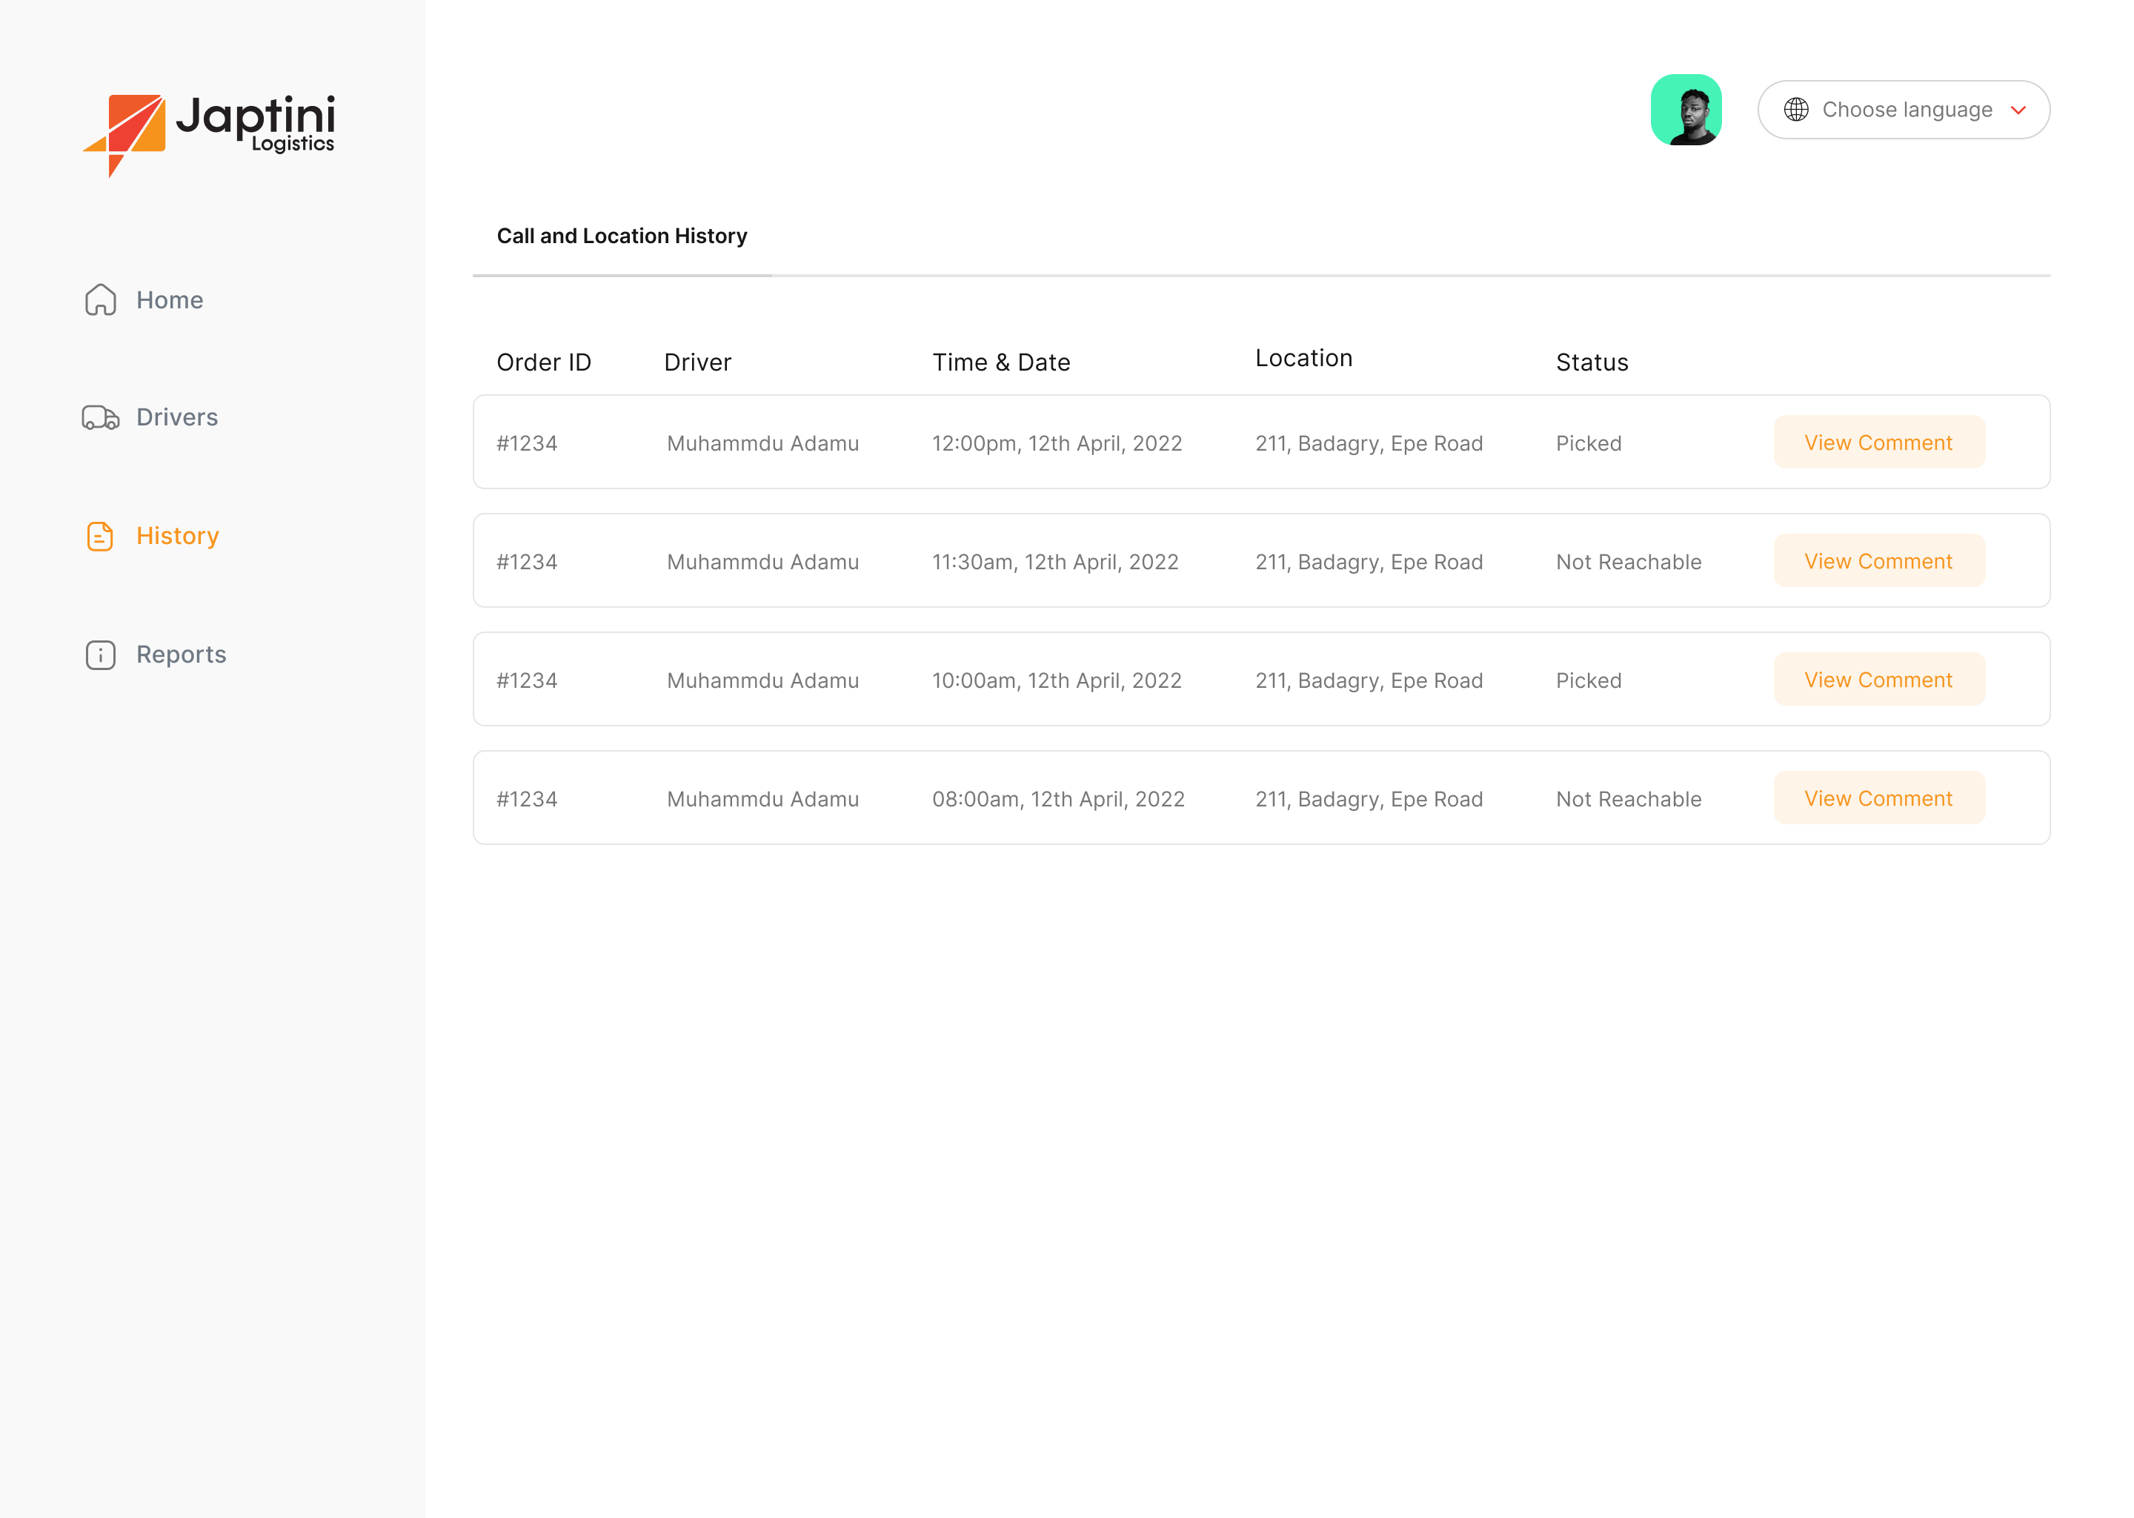Click Muhammdu Adamu in the 08:00am row
This screenshot has height=1518, width=2134.
pos(762,799)
